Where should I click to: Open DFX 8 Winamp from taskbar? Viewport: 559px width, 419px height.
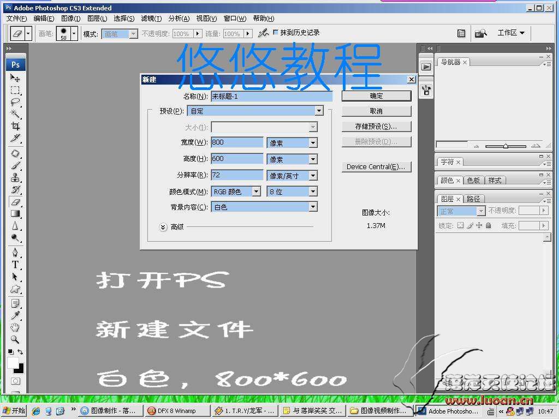coord(177,411)
